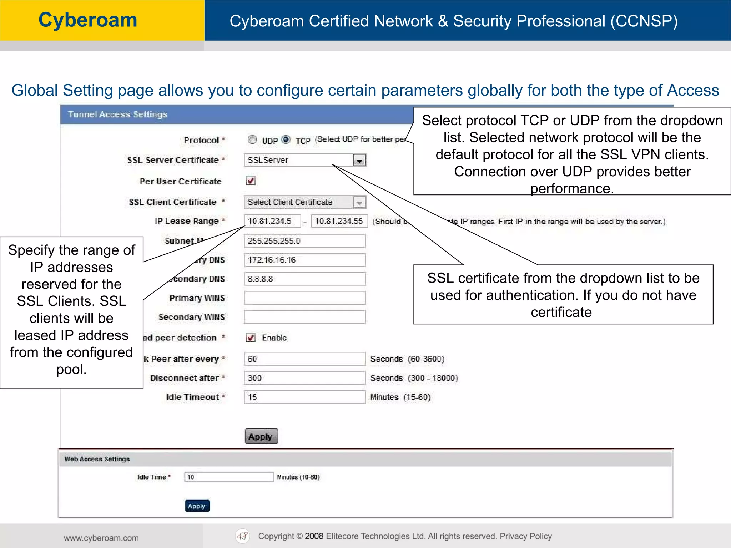Screen dimensions: 731x548
Task: Toggle Dead peer detection Enable checkbox
Action: pos(251,338)
